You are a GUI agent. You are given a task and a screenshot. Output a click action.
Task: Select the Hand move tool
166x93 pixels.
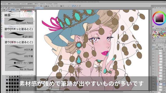coord(4,10)
